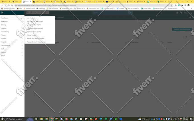194x121 pixels.
Task: Open the Shipments navigation tab
Action: [60, 18]
